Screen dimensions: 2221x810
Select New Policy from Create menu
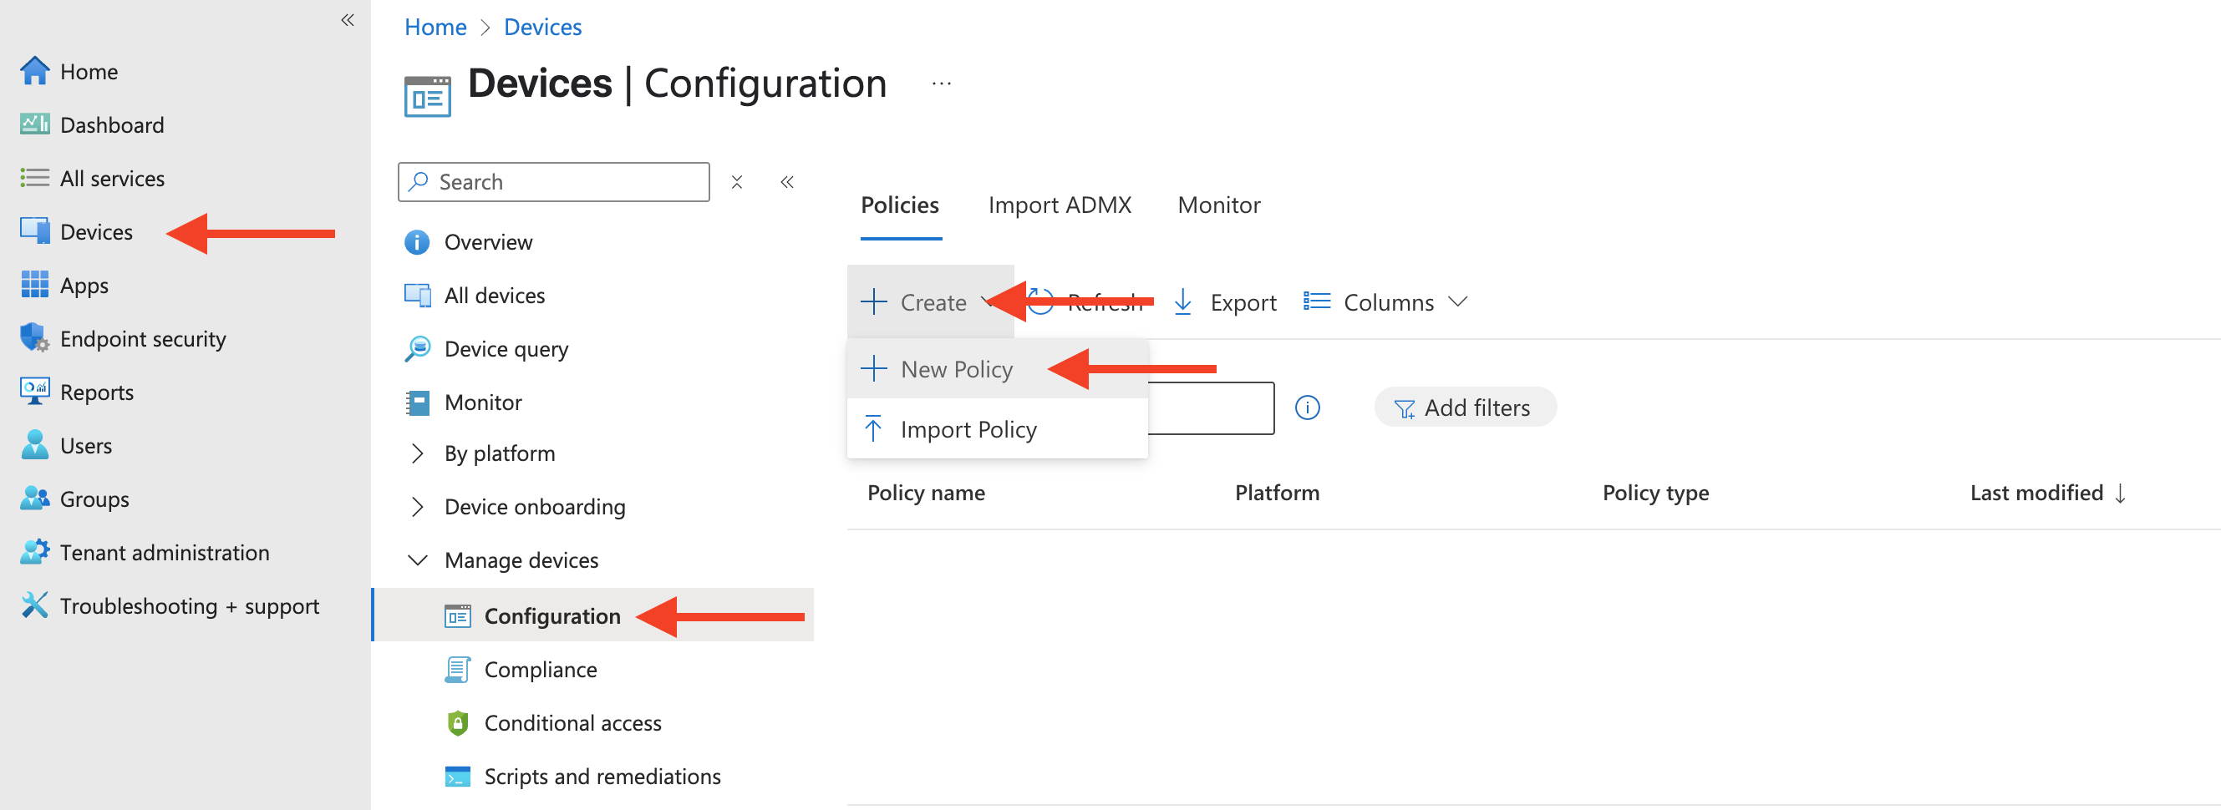click(956, 370)
